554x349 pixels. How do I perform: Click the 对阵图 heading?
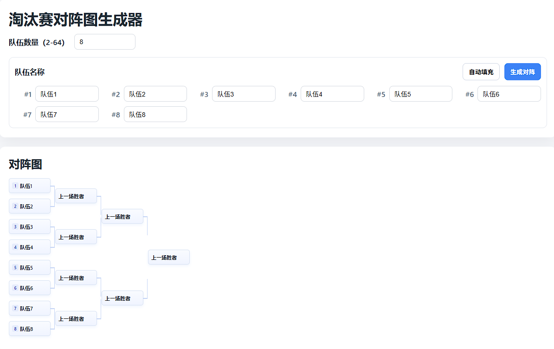pyautogui.click(x=26, y=164)
